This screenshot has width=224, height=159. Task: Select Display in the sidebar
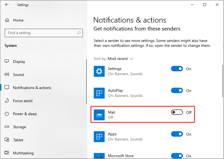(19, 62)
